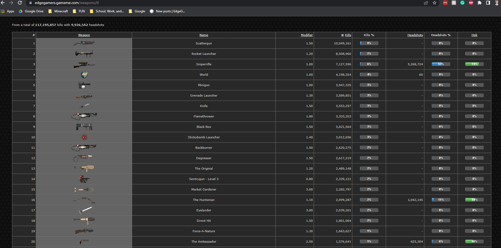501x248 pixels.
Task: Click the Force-A-Nature weapon image
Action: pyautogui.click(x=84, y=231)
